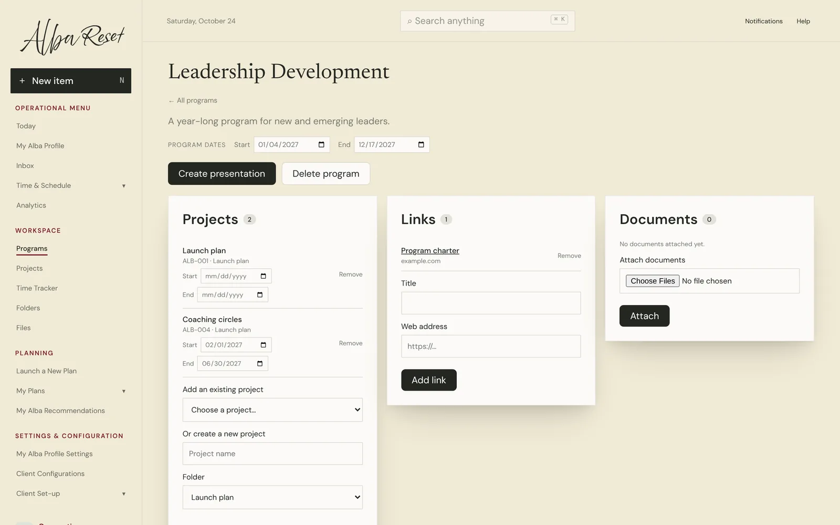Click the Alba Reset logo
The image size is (840, 525).
[x=72, y=37]
